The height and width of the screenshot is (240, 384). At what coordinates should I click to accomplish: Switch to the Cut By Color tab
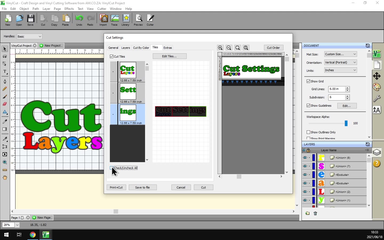pos(141,48)
